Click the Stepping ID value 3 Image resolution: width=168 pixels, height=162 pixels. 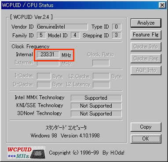117,35
